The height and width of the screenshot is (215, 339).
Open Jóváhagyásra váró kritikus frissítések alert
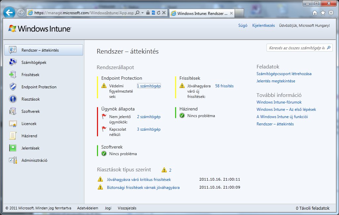coord(139,180)
